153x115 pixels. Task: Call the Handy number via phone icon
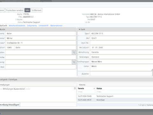[x=74, y=62]
